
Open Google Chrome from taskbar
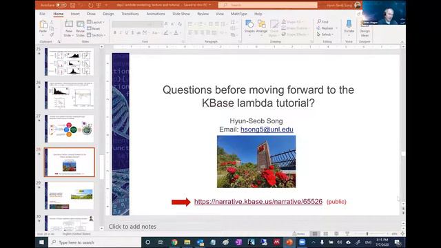174,242
